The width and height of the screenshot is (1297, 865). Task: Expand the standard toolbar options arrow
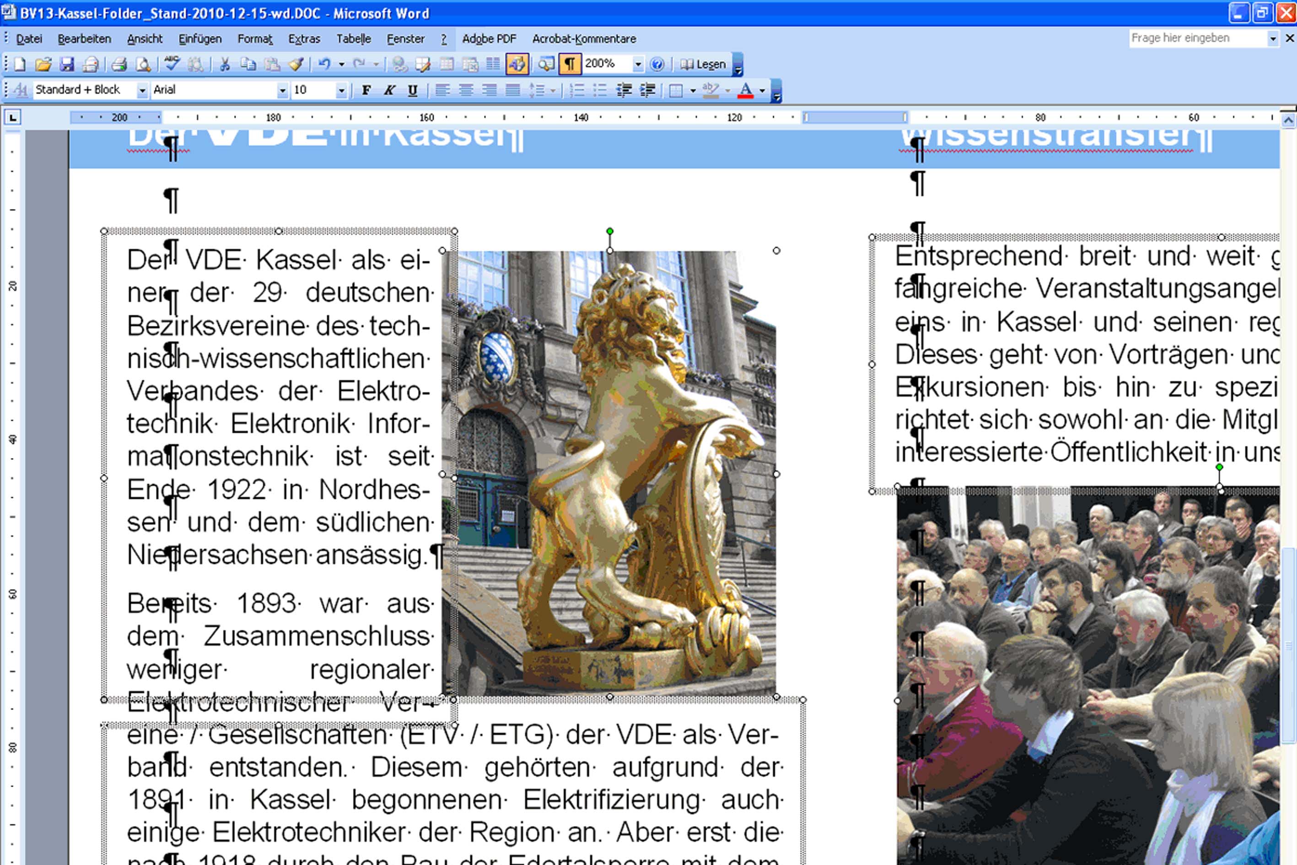point(738,65)
